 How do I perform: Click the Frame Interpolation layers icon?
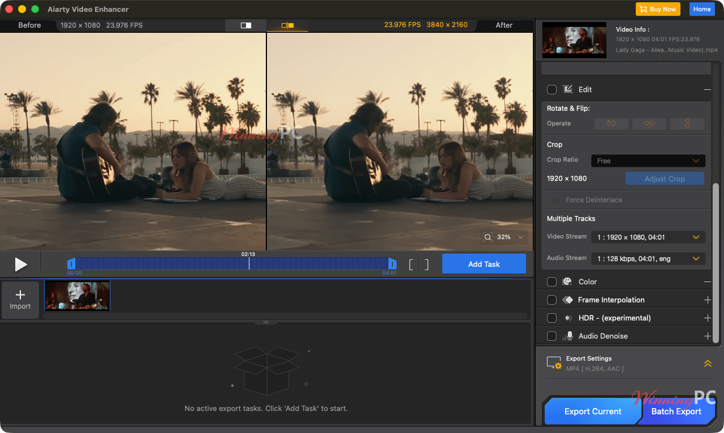click(x=568, y=300)
